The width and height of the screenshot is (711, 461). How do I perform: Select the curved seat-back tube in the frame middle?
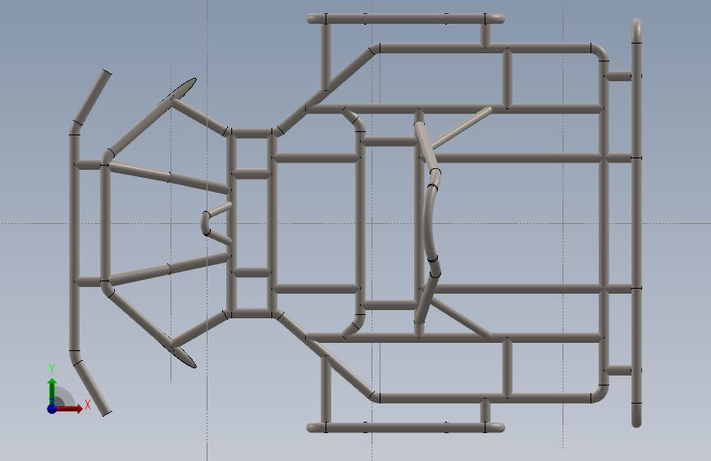429,222
